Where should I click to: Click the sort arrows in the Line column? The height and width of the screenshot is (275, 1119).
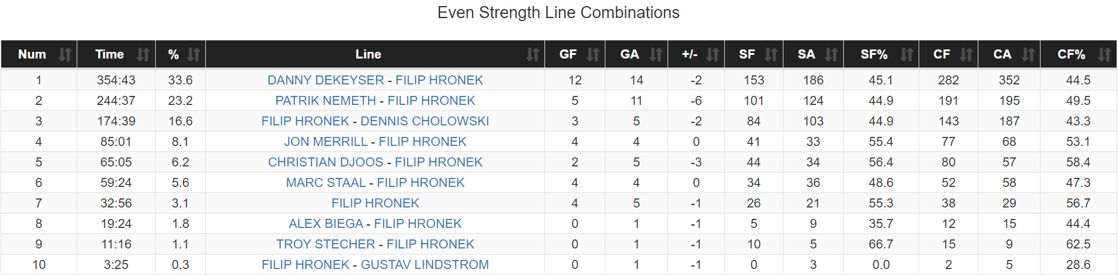pyautogui.click(x=532, y=55)
